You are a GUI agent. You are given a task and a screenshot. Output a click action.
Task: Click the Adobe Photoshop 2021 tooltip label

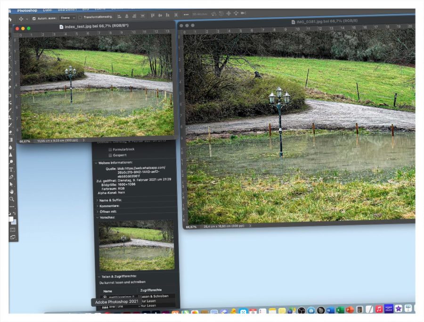(116, 302)
